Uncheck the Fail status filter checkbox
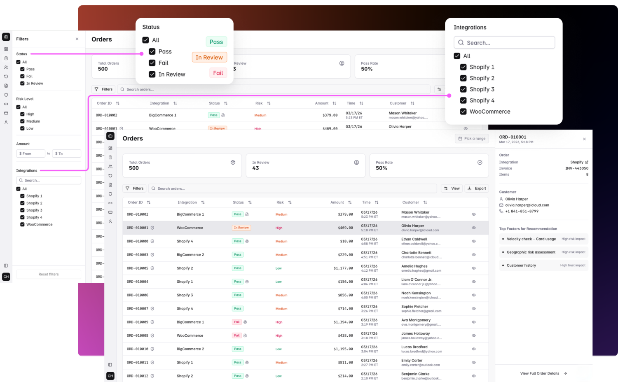Viewport: 618px width, 382px height. coord(151,63)
